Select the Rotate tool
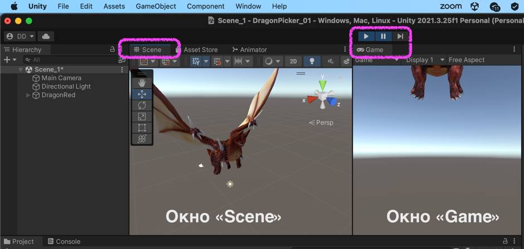 tap(142, 105)
